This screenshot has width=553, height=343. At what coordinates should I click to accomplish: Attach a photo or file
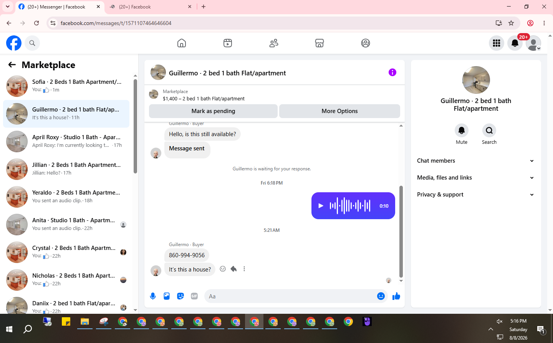click(167, 296)
